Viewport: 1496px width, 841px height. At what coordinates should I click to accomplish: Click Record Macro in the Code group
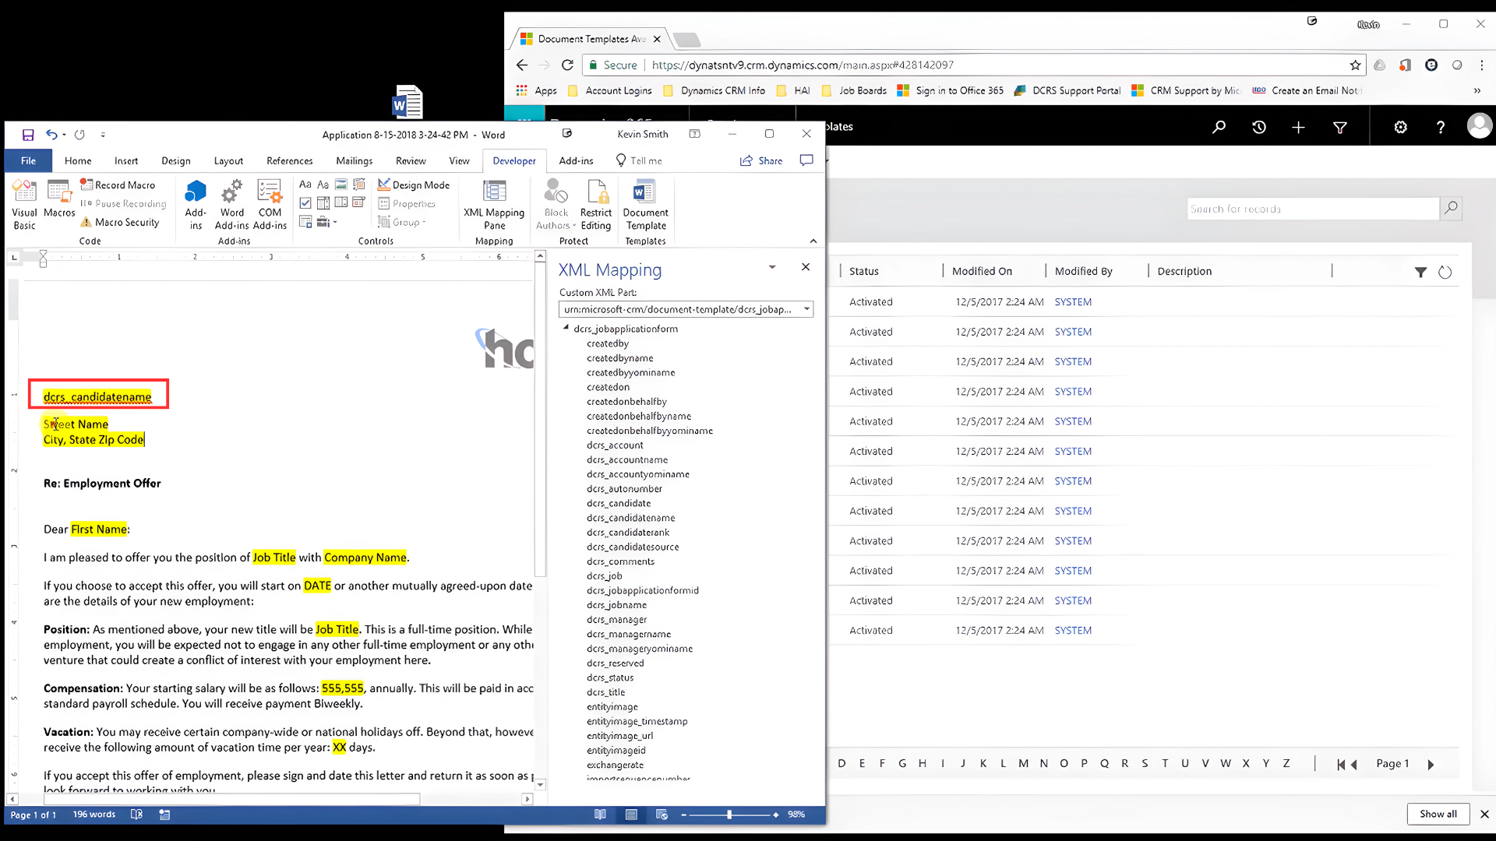pyautogui.click(x=118, y=185)
